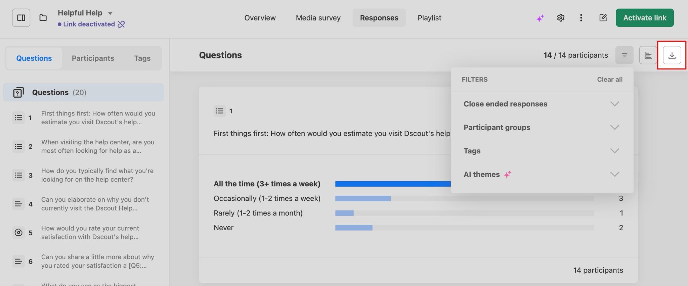Open AI sparkle assistant icon
The height and width of the screenshot is (286, 688).
540,18
